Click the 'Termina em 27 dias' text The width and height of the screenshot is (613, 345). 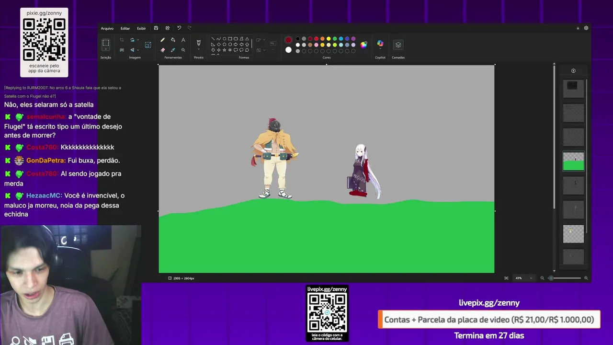489,335
